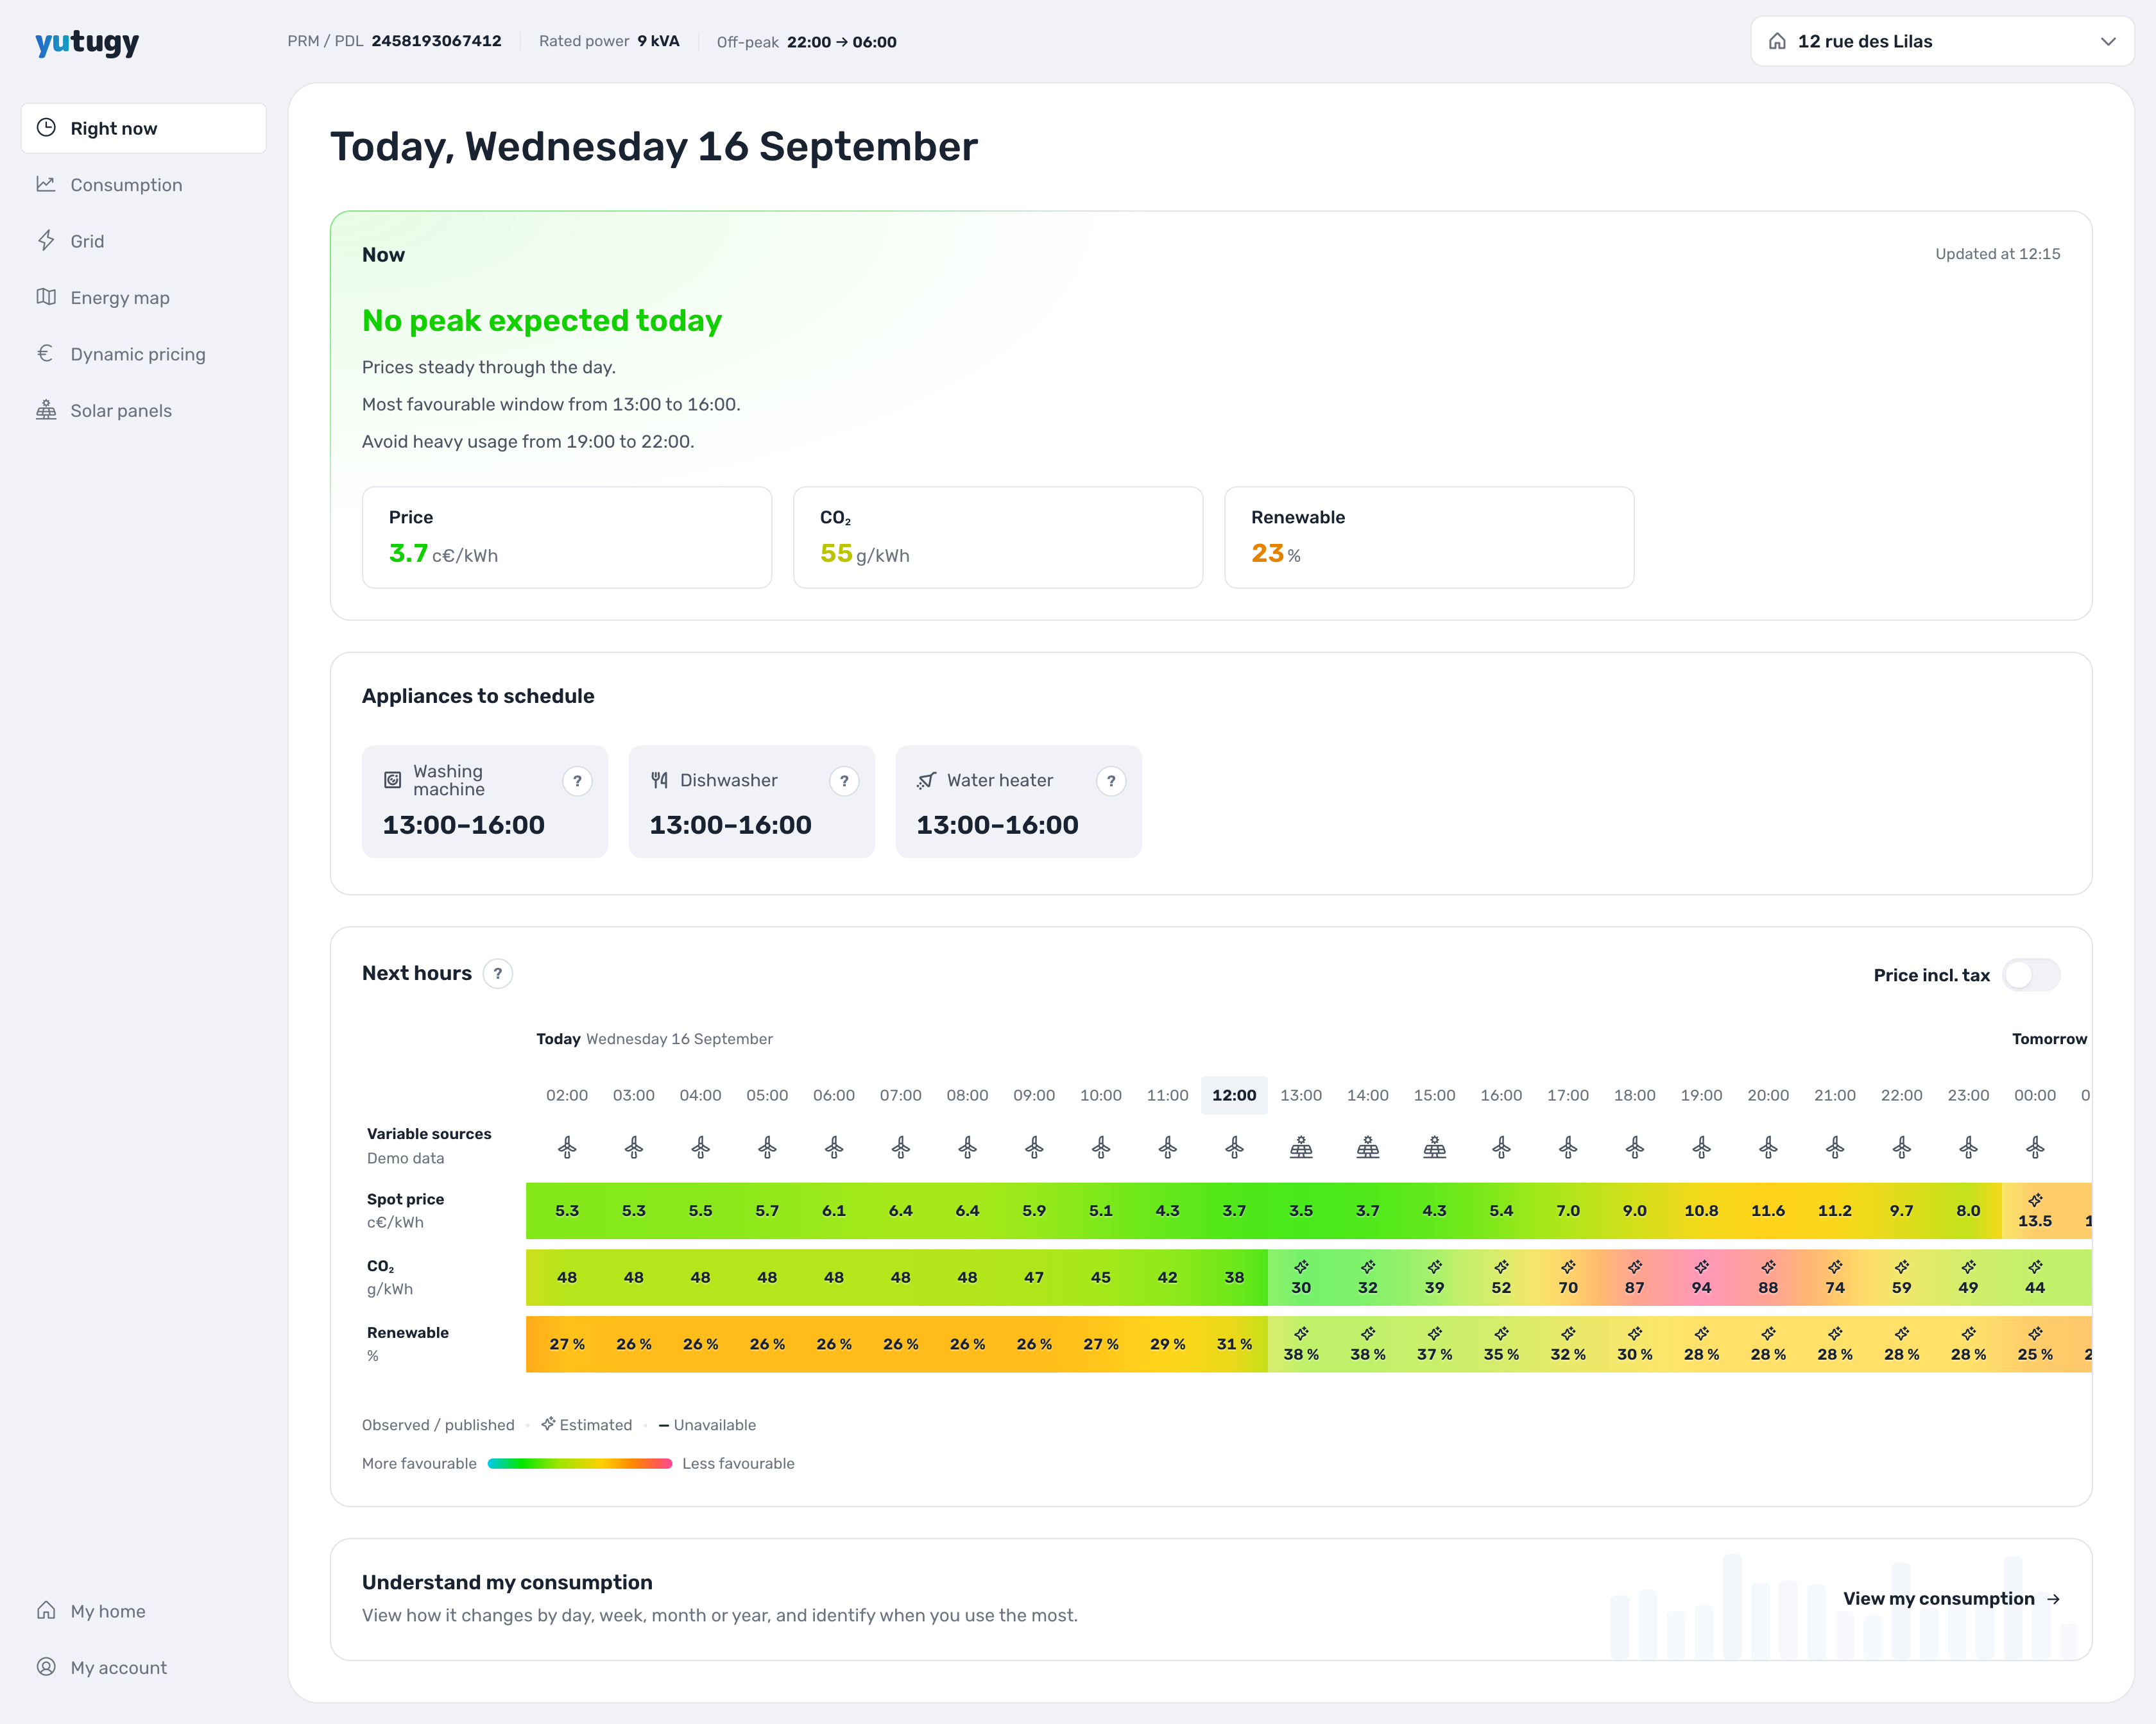Click the Renewable 23 % card
This screenshot has height=1724, width=2156.
click(x=1429, y=537)
